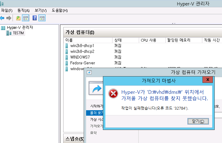222x143 pixels.
Task: Click the partially hidden window VM icon
Action: click(x=67, y=69)
